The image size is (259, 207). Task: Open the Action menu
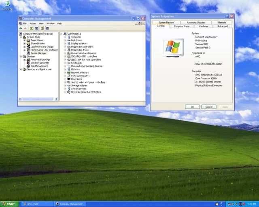32,23
